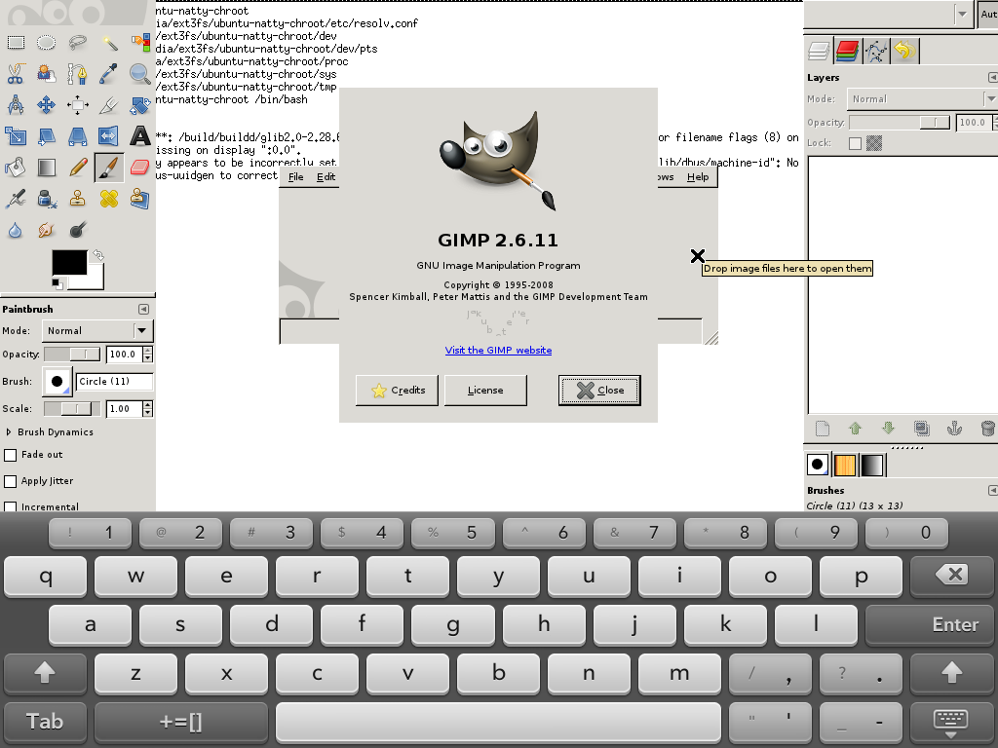The height and width of the screenshot is (748, 998).
Task: Create a new layer
Action: pyautogui.click(x=823, y=429)
